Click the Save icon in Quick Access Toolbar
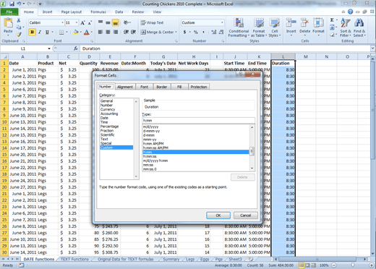 tap(12, 4)
